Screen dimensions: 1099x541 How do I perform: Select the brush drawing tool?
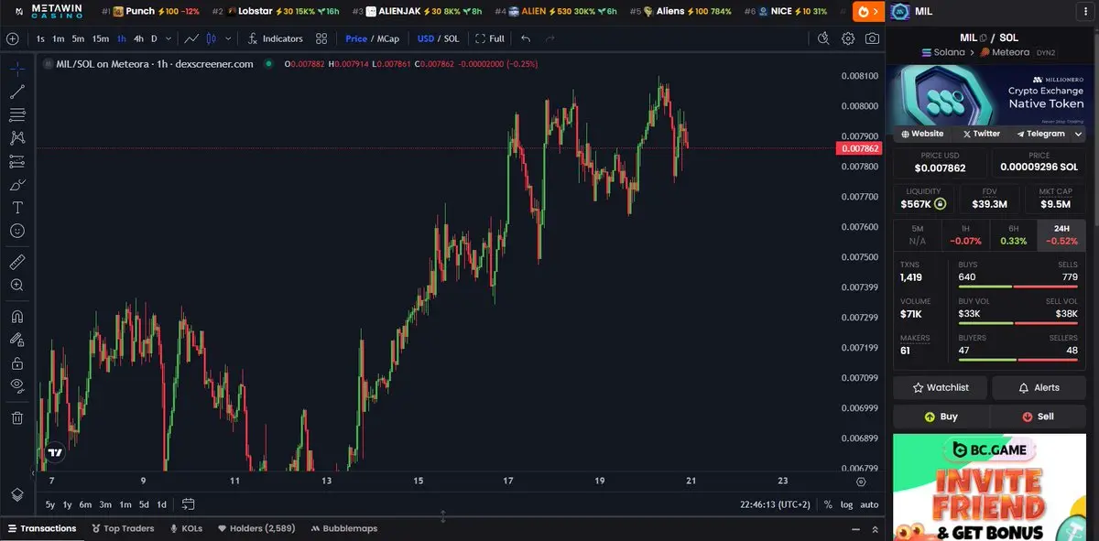16,185
